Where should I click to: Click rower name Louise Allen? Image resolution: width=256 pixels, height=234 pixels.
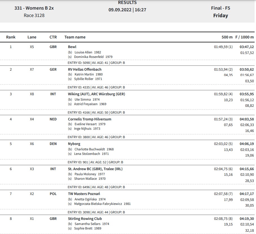(83, 52)
